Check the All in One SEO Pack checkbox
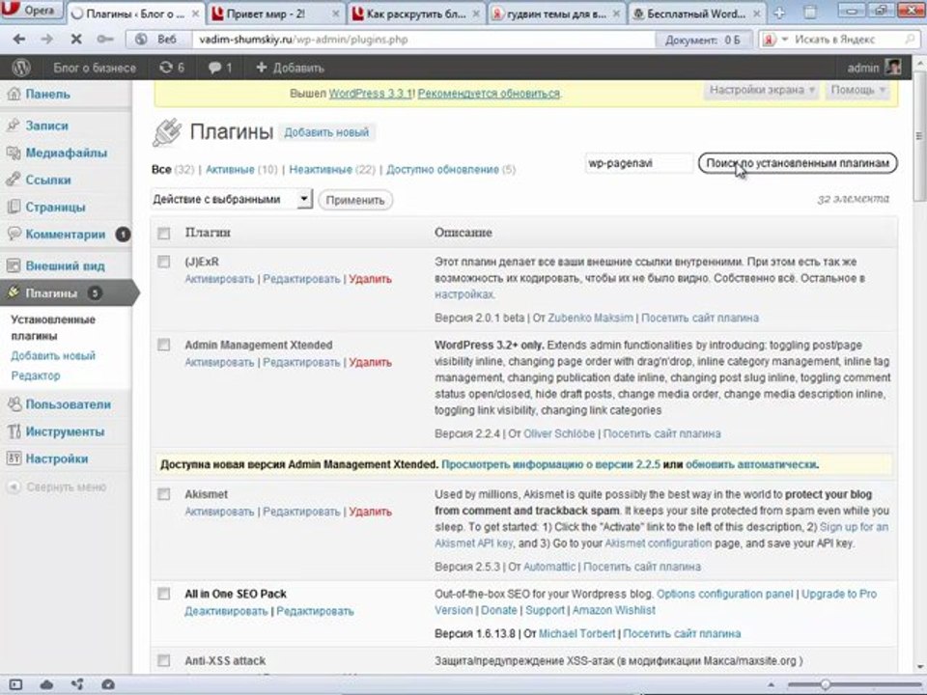This screenshot has height=695, width=927. coord(164,594)
